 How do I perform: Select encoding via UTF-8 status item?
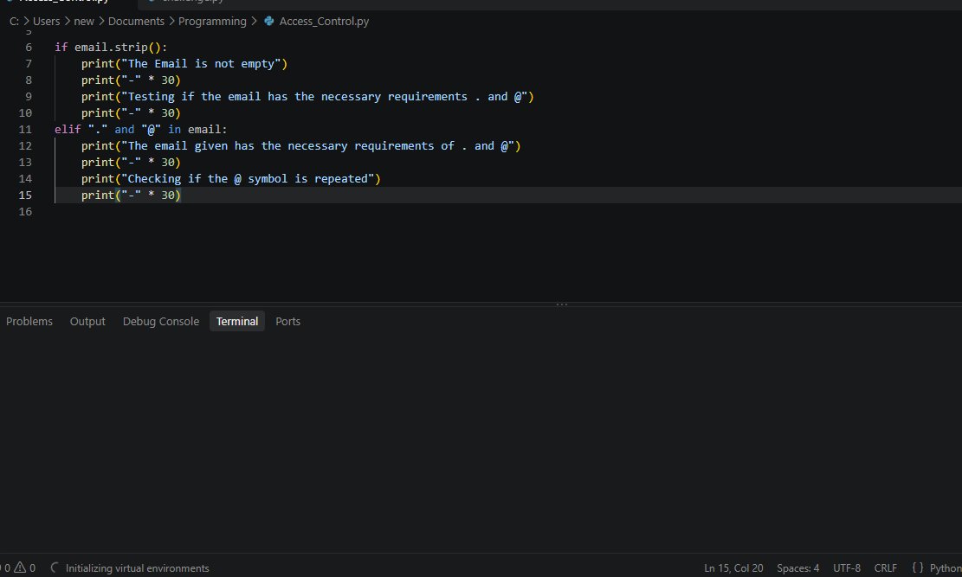point(847,567)
